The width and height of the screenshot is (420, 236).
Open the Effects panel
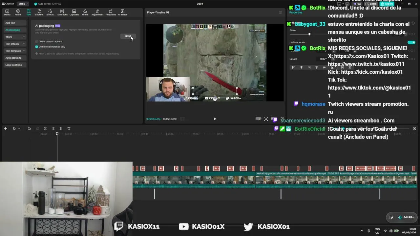[x=50, y=12]
